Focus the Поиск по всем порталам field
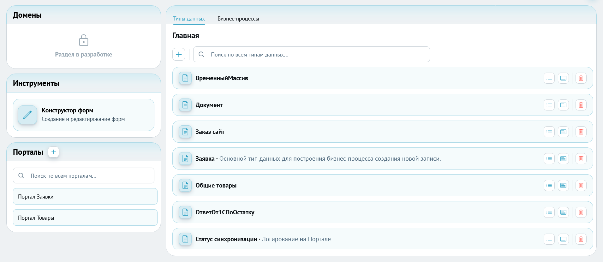Screen dimensions: 603x262 (84, 176)
